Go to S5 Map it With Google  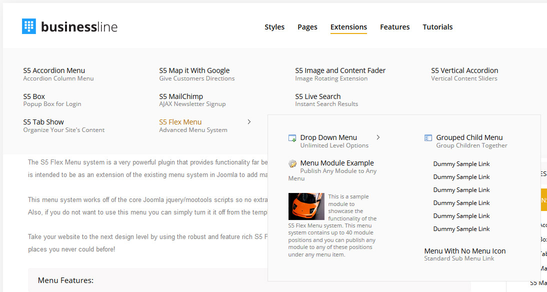(194, 70)
